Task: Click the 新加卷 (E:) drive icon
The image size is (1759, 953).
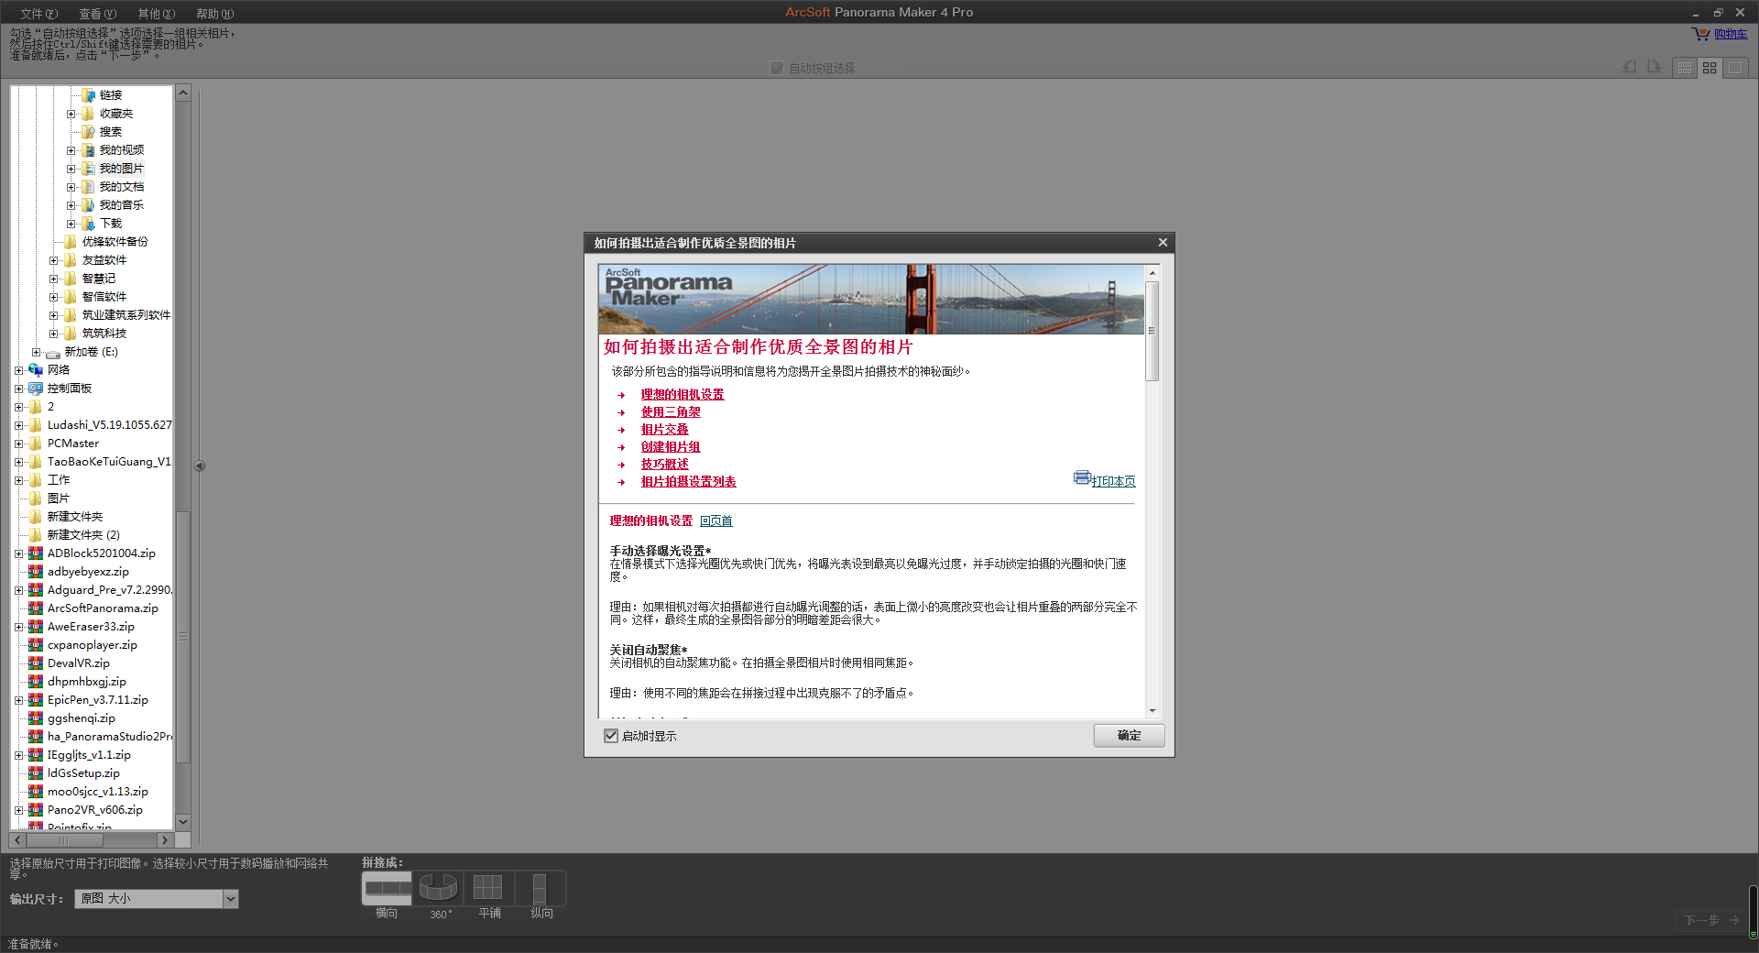Action: pos(53,352)
